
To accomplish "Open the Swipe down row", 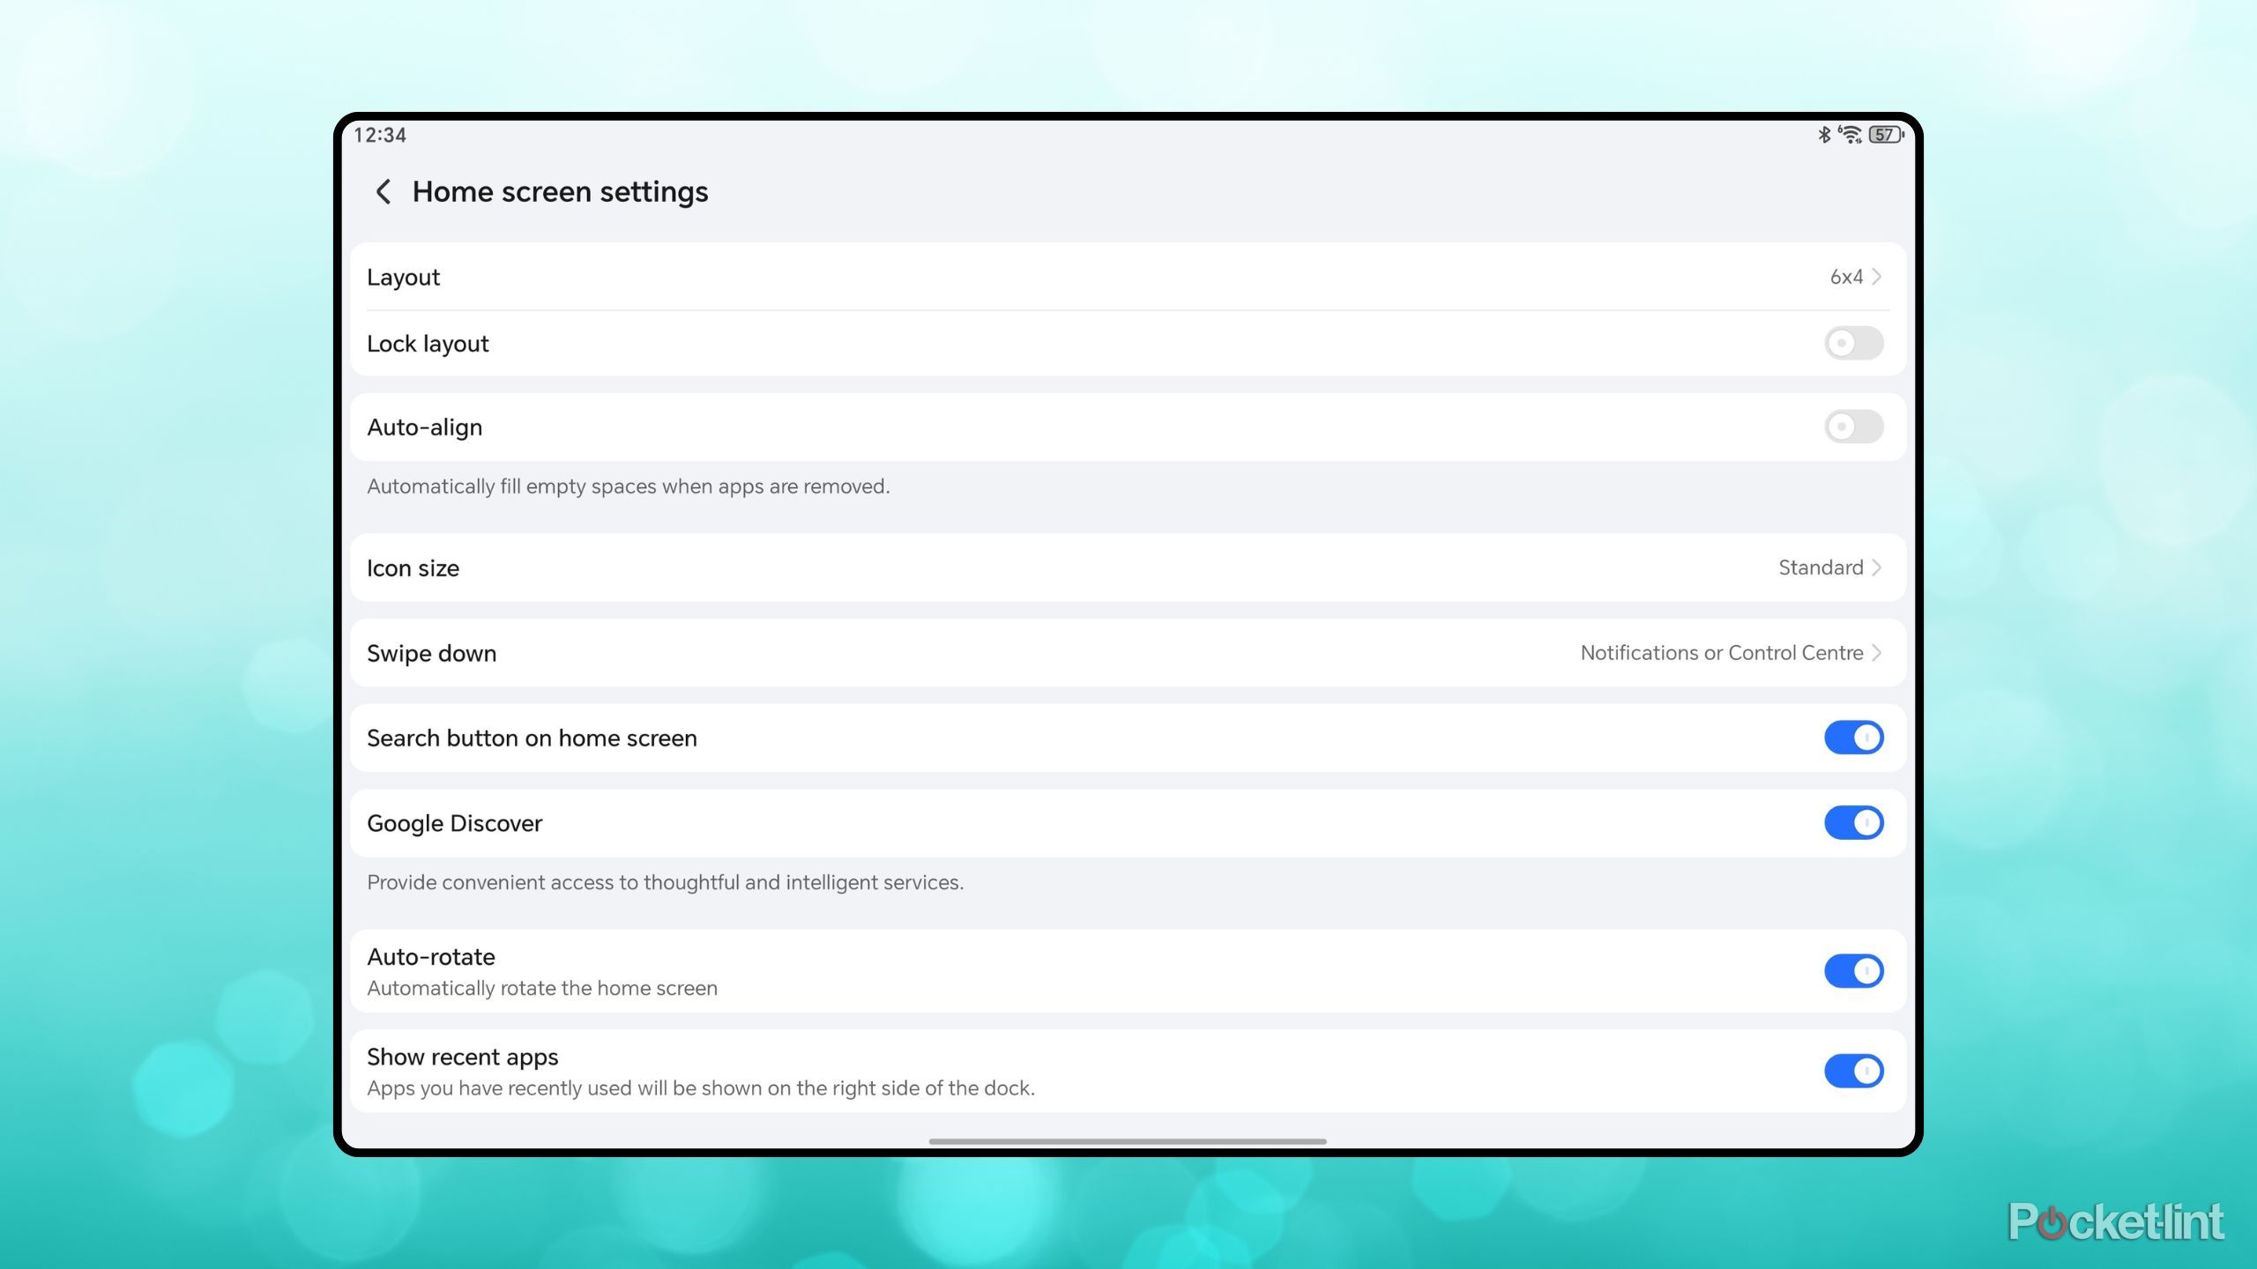I will [x=1128, y=653].
